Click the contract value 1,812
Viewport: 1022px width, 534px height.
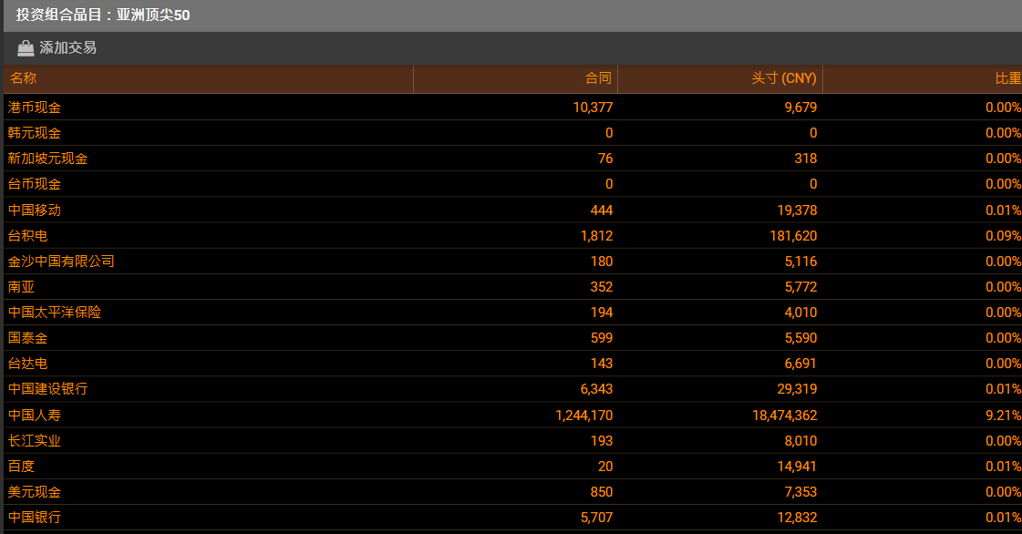point(597,235)
